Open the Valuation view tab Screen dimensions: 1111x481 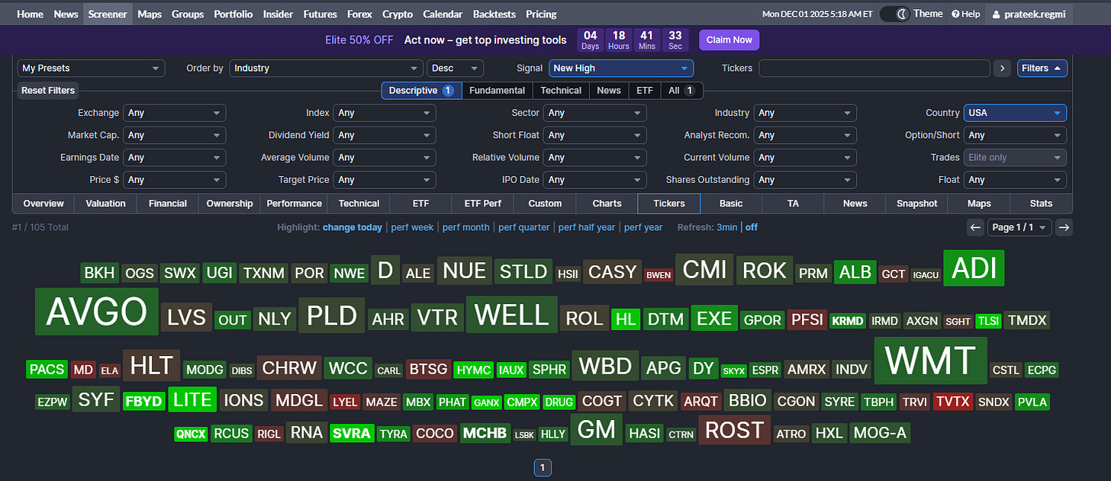click(x=105, y=204)
